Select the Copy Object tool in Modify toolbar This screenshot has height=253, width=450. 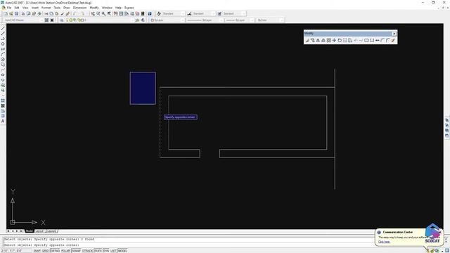click(312, 41)
